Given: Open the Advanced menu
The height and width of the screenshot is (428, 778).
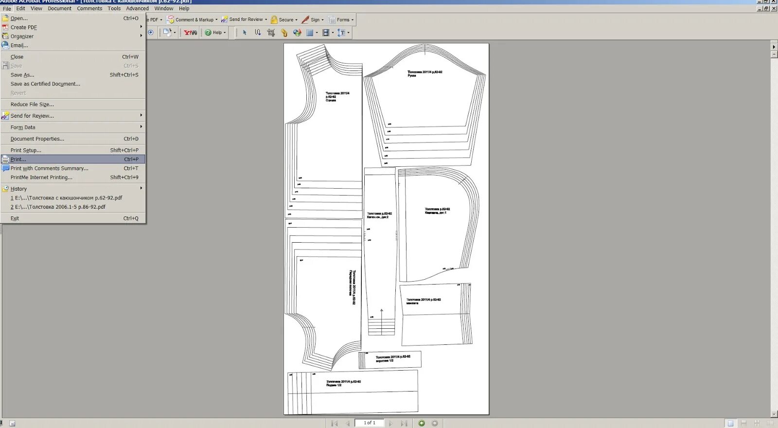Looking at the screenshot, I should point(138,8).
